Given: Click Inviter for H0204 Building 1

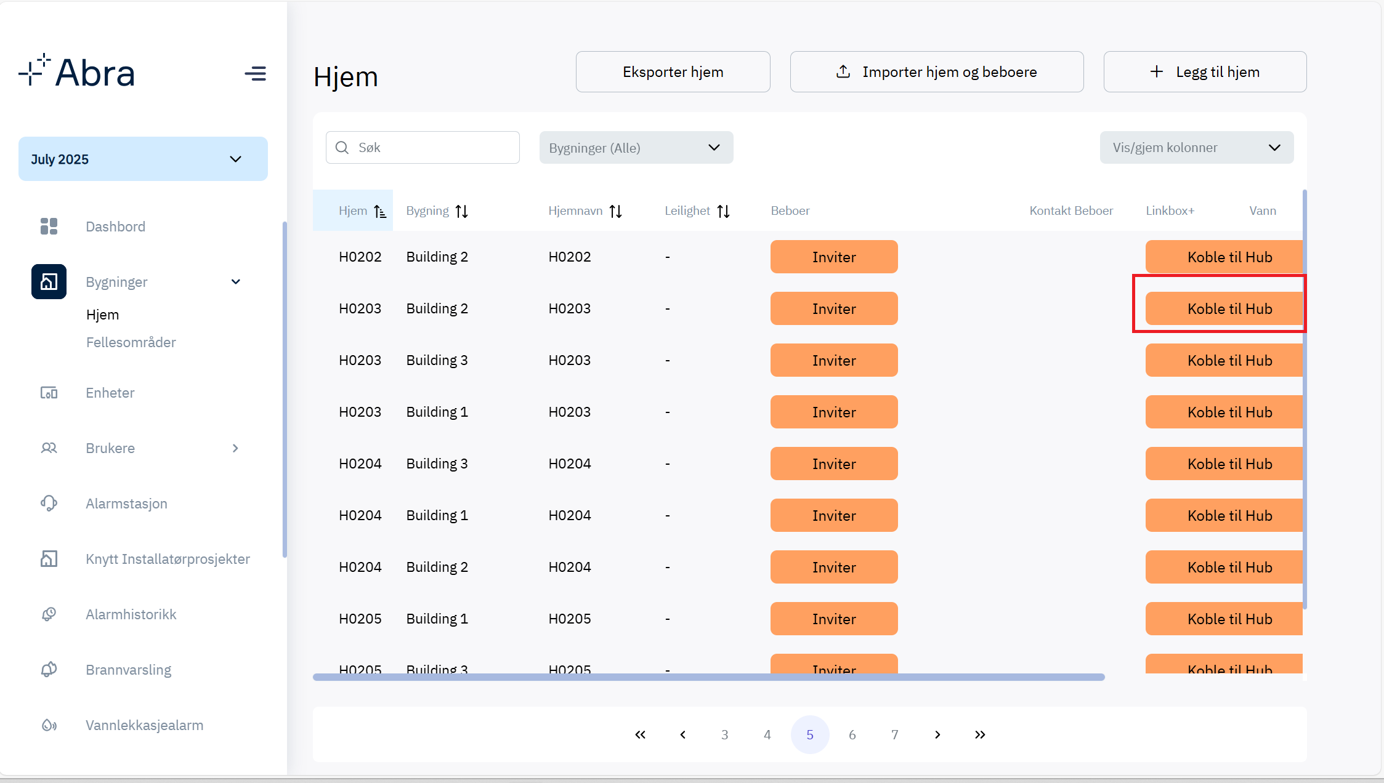Looking at the screenshot, I should point(834,515).
